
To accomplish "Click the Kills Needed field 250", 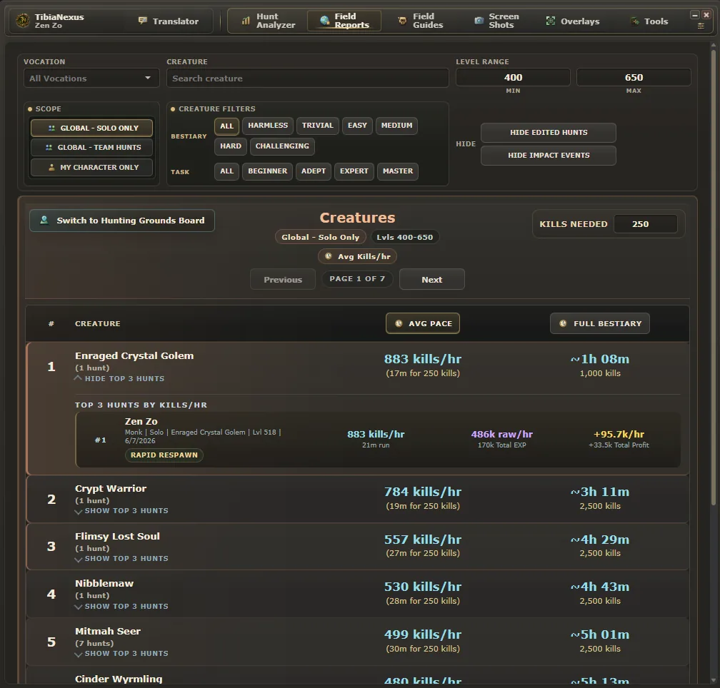I will click(x=646, y=224).
